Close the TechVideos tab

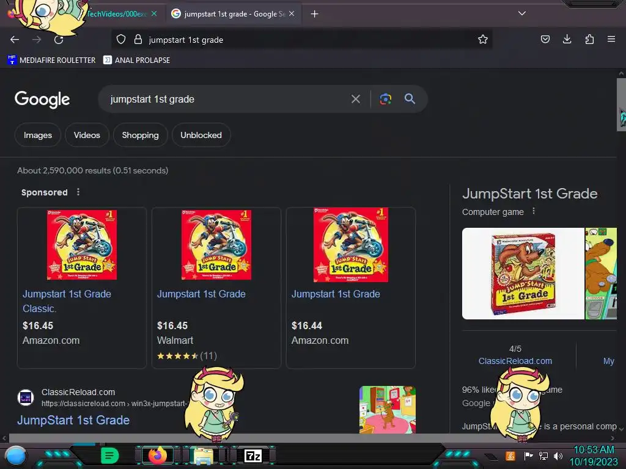[x=154, y=13]
